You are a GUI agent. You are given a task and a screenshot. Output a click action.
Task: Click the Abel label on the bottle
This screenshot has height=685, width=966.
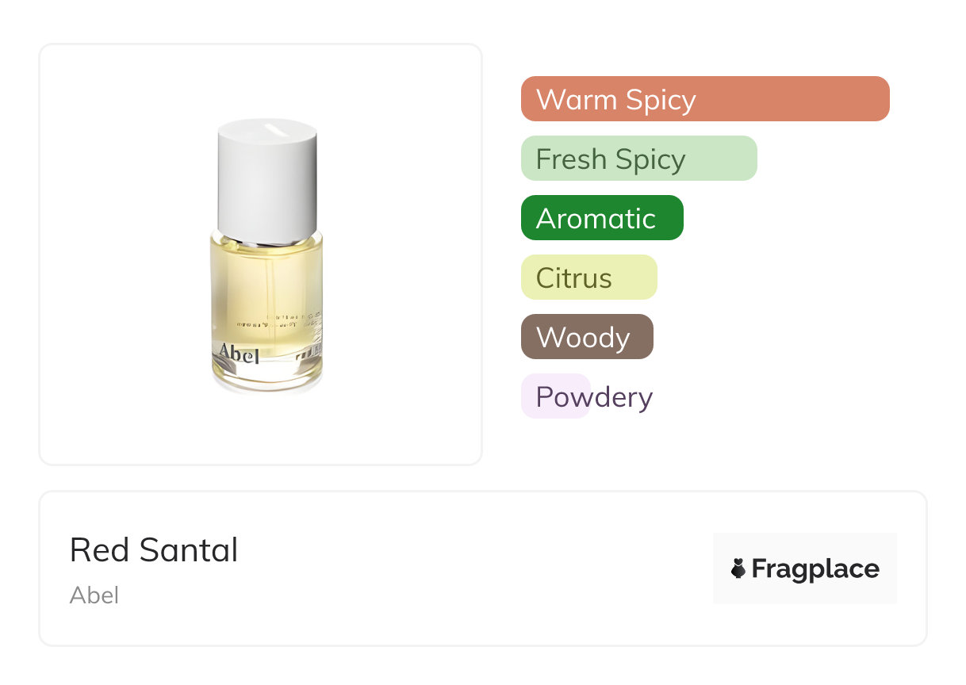235,354
